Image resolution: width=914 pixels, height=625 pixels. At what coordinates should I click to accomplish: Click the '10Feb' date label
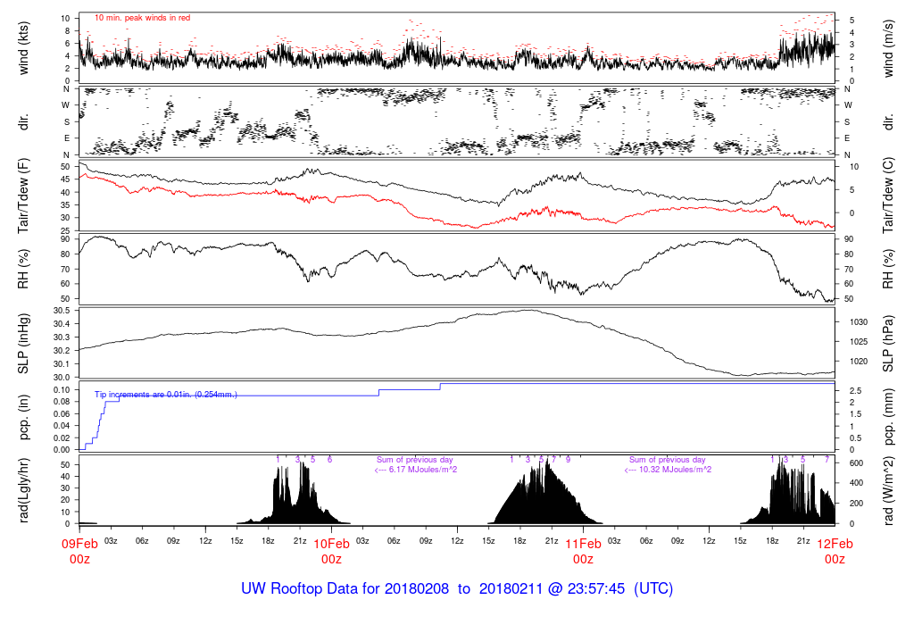pyautogui.click(x=332, y=544)
